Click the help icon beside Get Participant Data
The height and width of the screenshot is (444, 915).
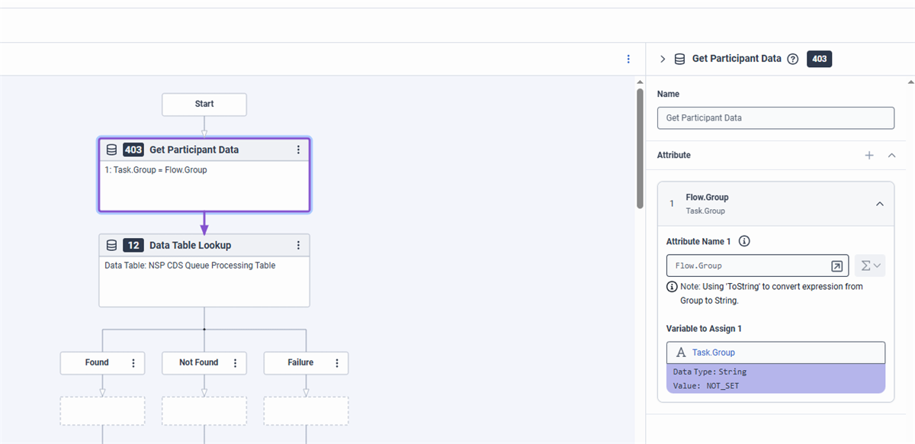point(792,59)
